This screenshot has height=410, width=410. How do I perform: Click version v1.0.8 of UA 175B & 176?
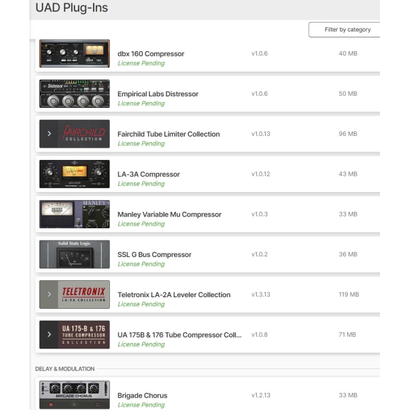coord(260,335)
